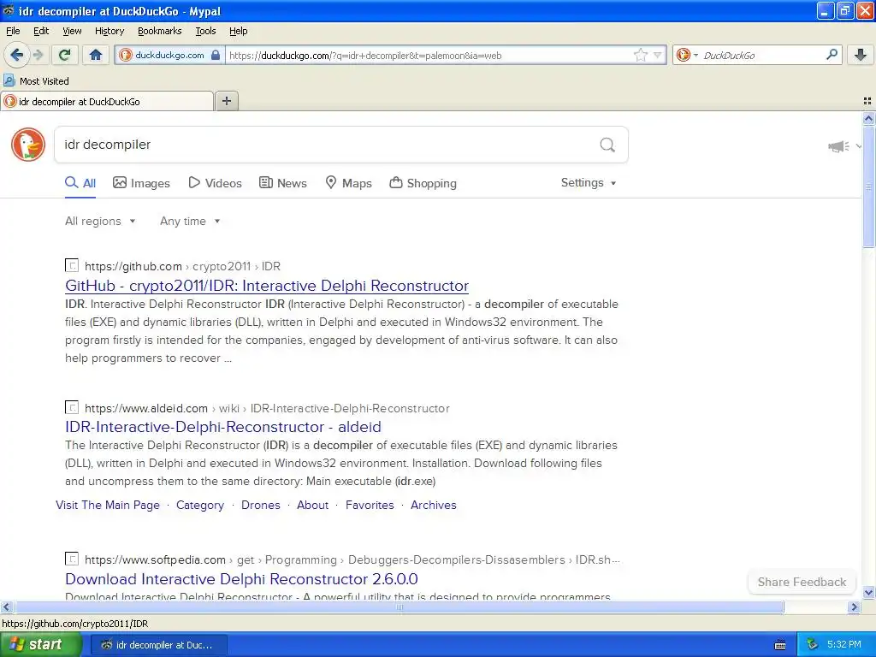Open the History menu
The image size is (876, 657).
click(x=109, y=31)
